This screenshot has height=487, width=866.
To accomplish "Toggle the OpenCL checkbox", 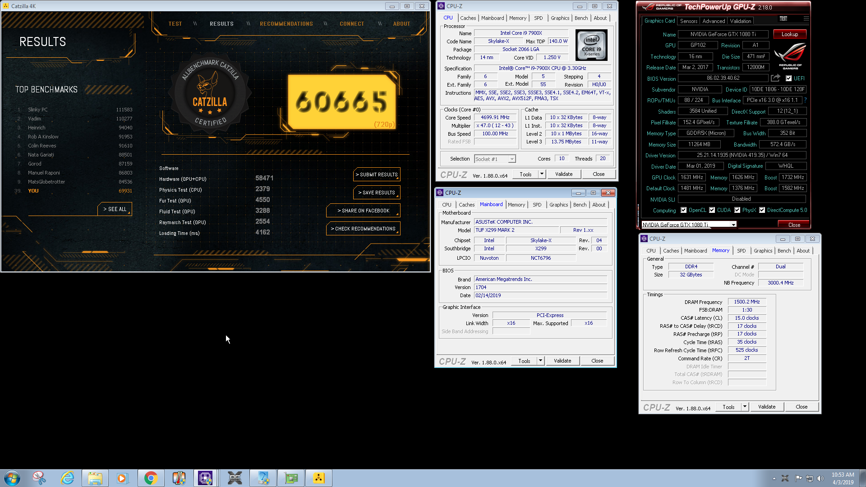I will [x=684, y=210].
